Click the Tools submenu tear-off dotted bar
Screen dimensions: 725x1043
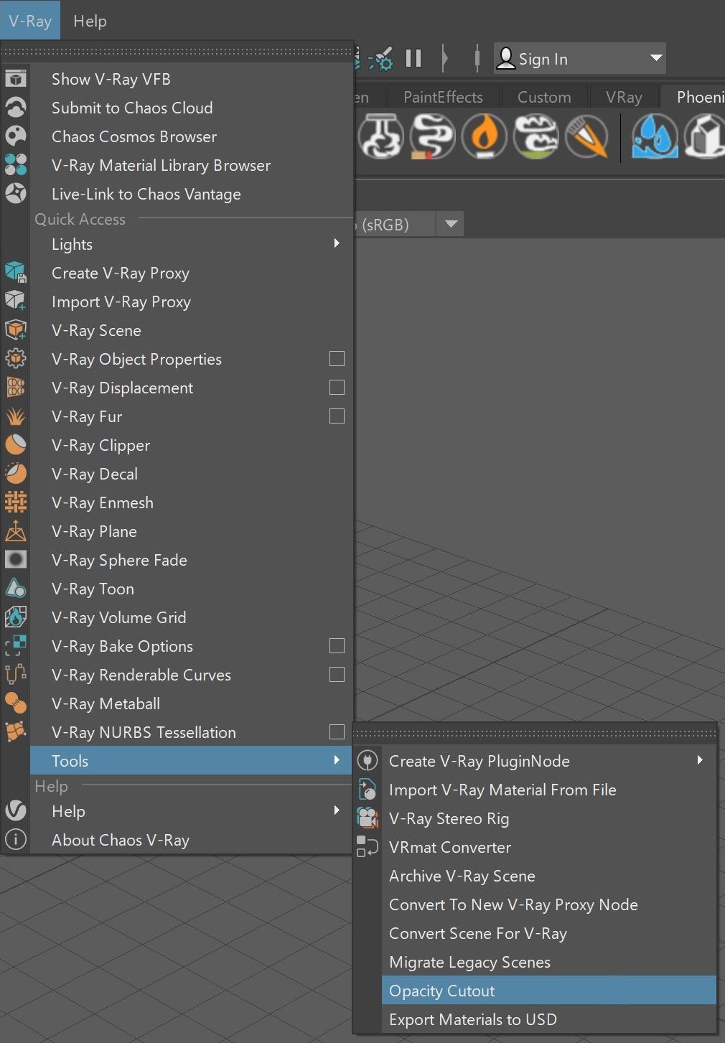point(535,733)
